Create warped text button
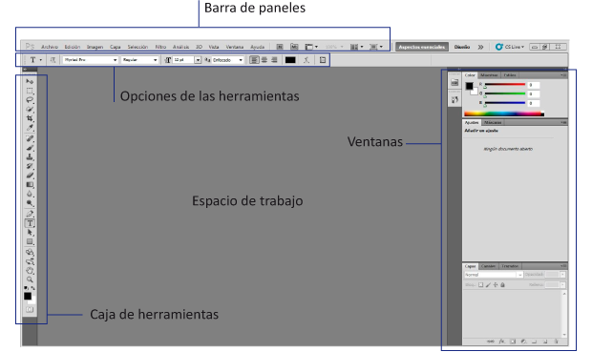 (307, 59)
